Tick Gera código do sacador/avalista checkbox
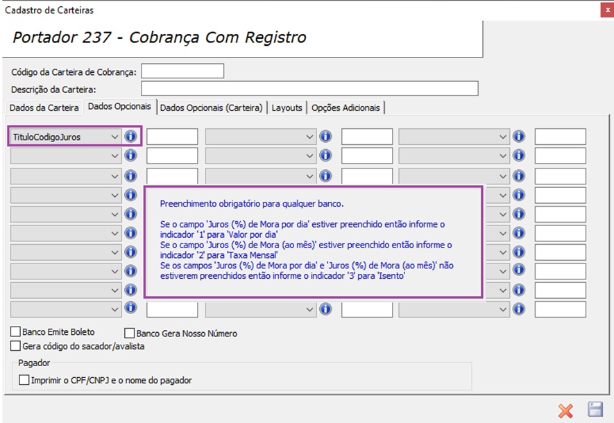Screen dimensions: 614x423 16,346
